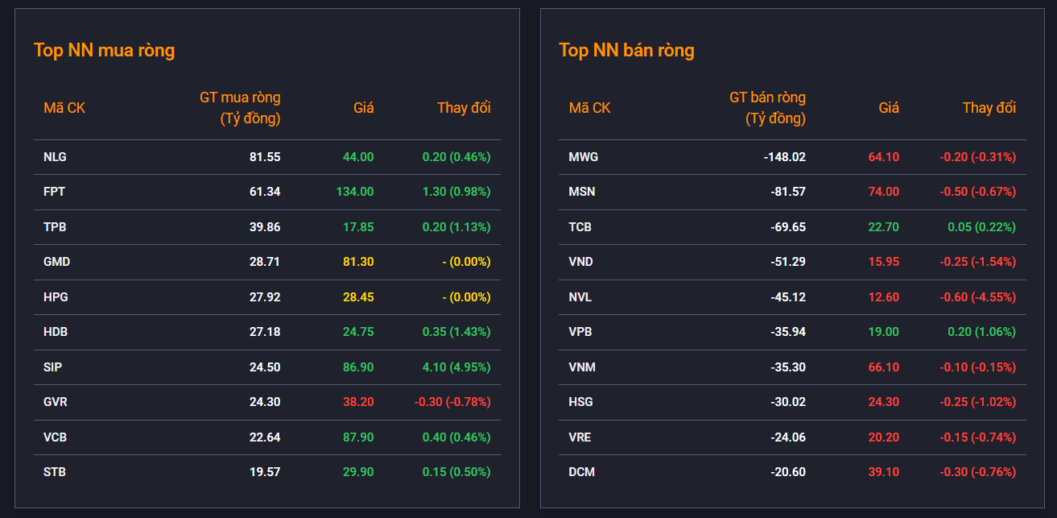Open SIP in net buy table
1057x518 pixels.
(52, 367)
